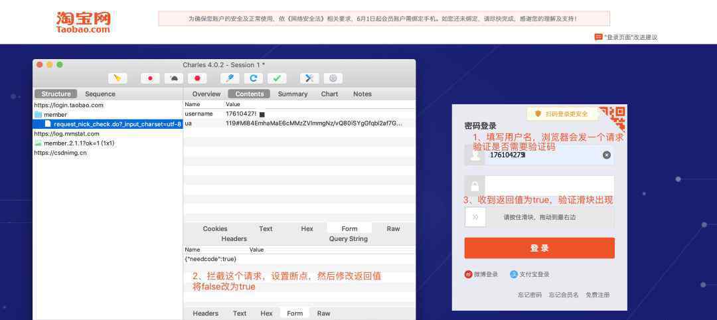This screenshot has height=320, width=717.
Task: Click the pink security notice banner at top
Action: click(384, 19)
